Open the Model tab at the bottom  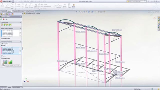pos(9,87)
